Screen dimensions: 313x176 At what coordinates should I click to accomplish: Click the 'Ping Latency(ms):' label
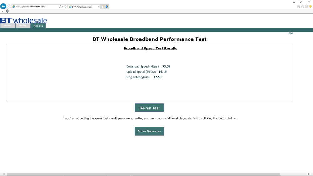(138, 77)
